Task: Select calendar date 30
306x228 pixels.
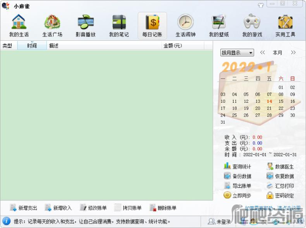Action: (292, 115)
